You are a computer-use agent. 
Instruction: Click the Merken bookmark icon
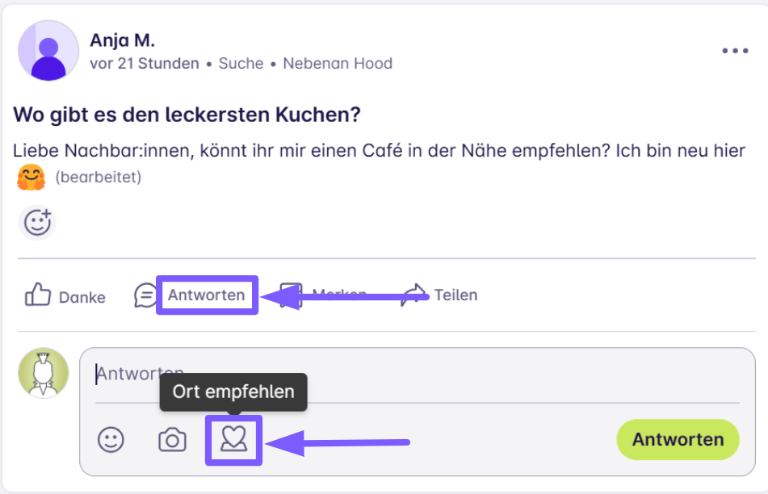pos(290,295)
